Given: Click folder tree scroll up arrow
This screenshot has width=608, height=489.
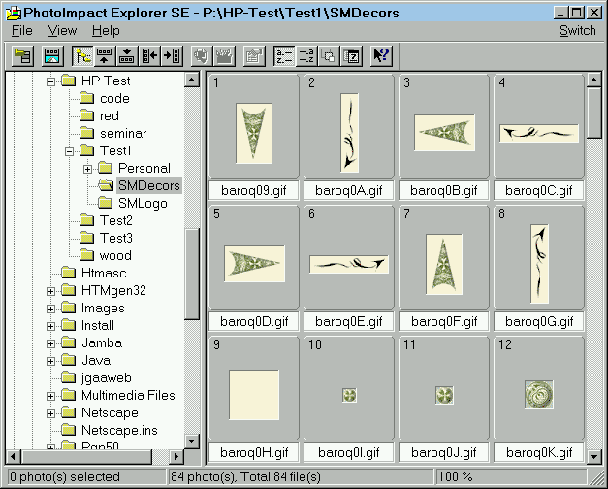Looking at the screenshot, I should point(192,80).
